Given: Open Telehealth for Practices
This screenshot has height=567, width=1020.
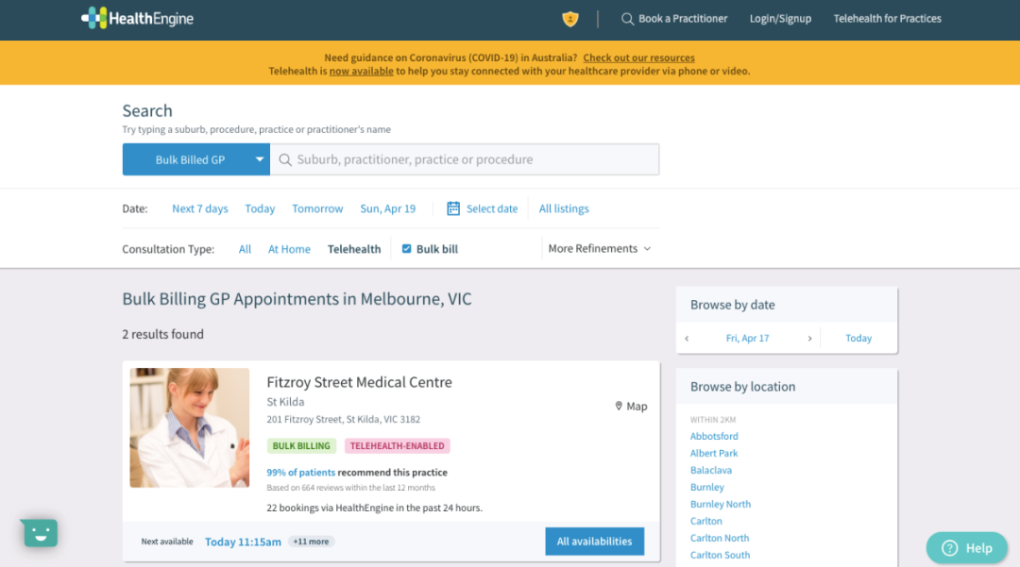Looking at the screenshot, I should 887,19.
